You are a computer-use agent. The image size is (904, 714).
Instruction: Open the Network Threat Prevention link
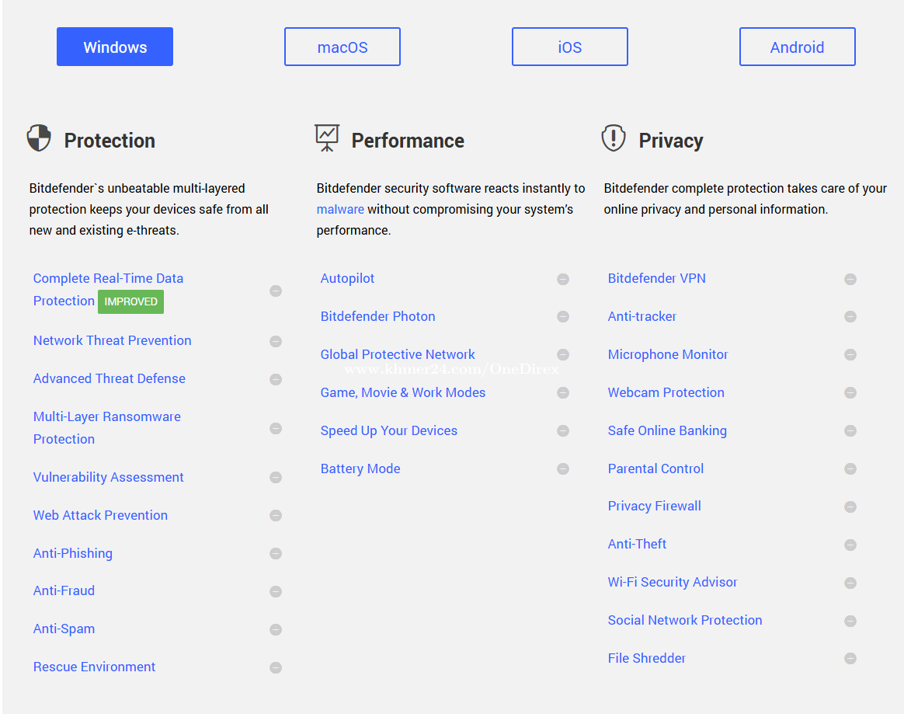112,340
